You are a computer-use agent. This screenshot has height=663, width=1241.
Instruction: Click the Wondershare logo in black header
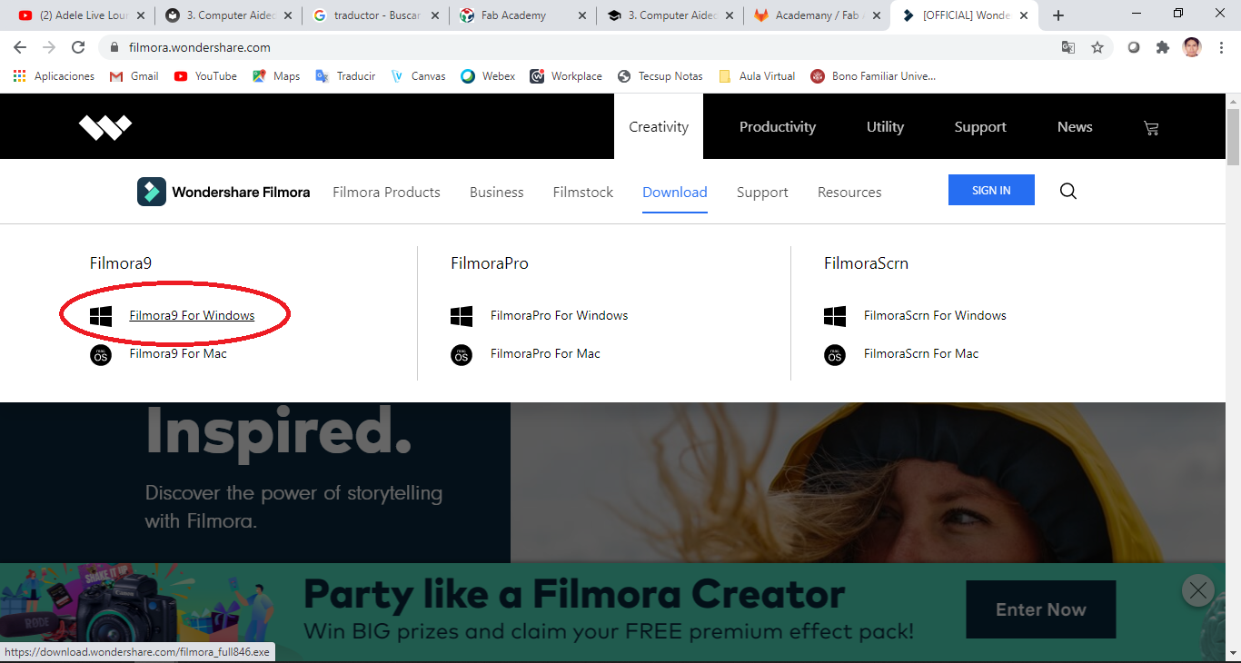pyautogui.click(x=105, y=127)
